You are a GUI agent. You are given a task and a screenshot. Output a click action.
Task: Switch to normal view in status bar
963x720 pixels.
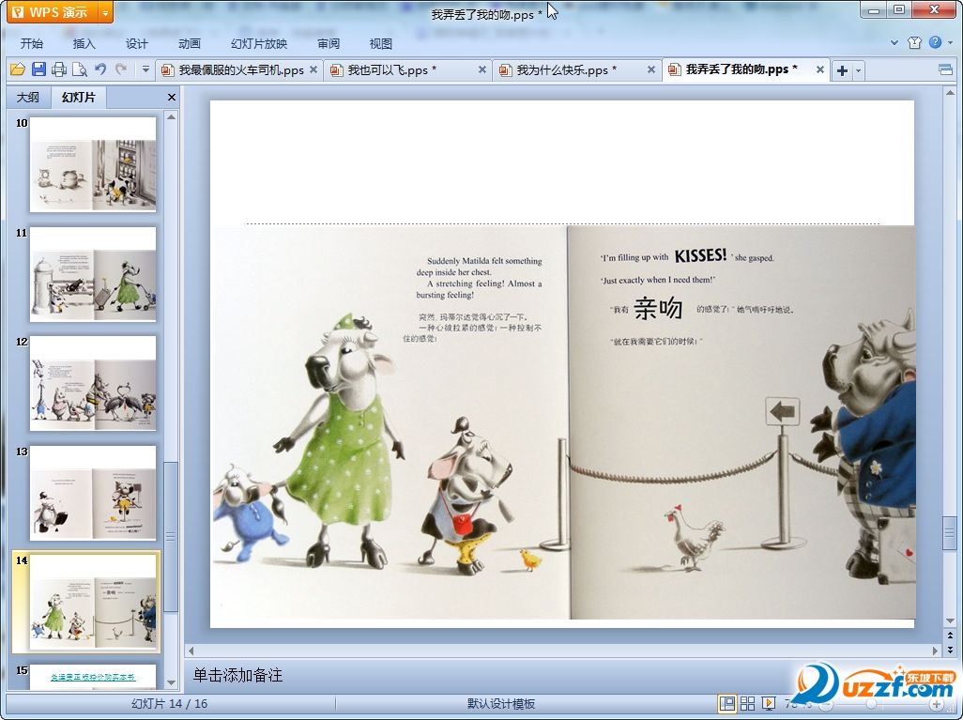coord(727,703)
